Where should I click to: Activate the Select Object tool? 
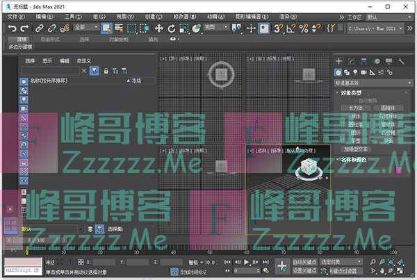[106, 28]
